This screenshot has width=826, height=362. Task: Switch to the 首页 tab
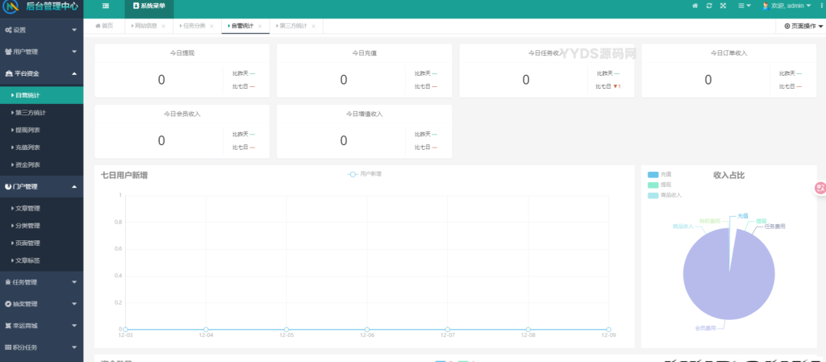[x=105, y=26]
